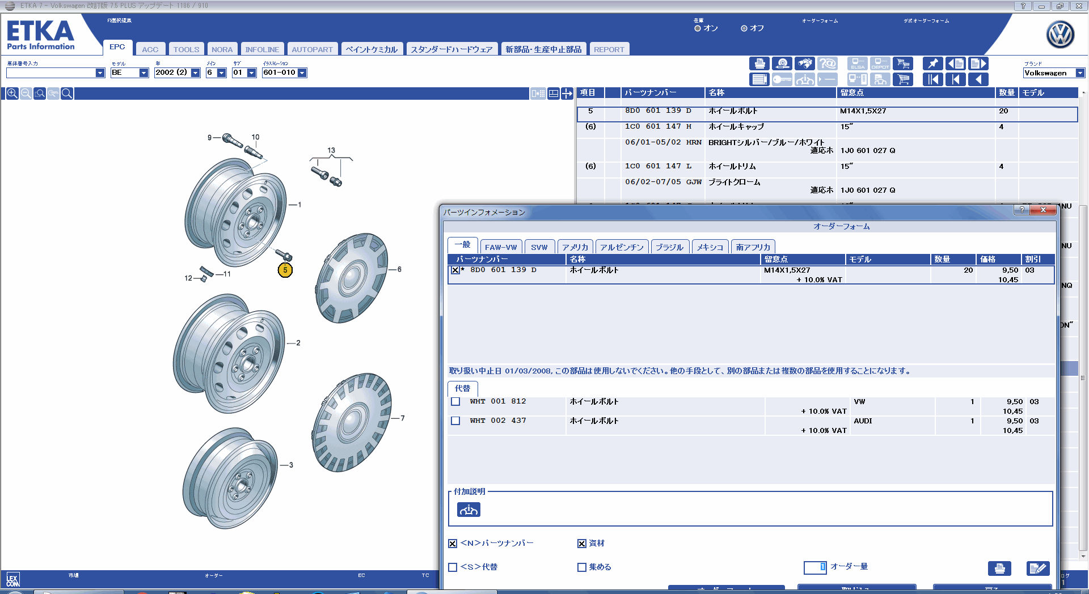Viewport: 1089px width, 594px height.
Task: Click the edit note icon in parts dialog
Action: tap(1038, 568)
